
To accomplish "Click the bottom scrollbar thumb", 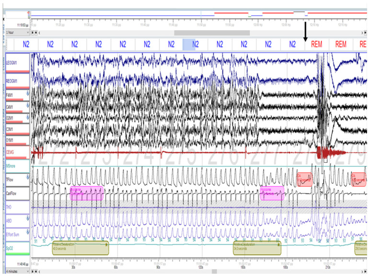I will 214,271.
